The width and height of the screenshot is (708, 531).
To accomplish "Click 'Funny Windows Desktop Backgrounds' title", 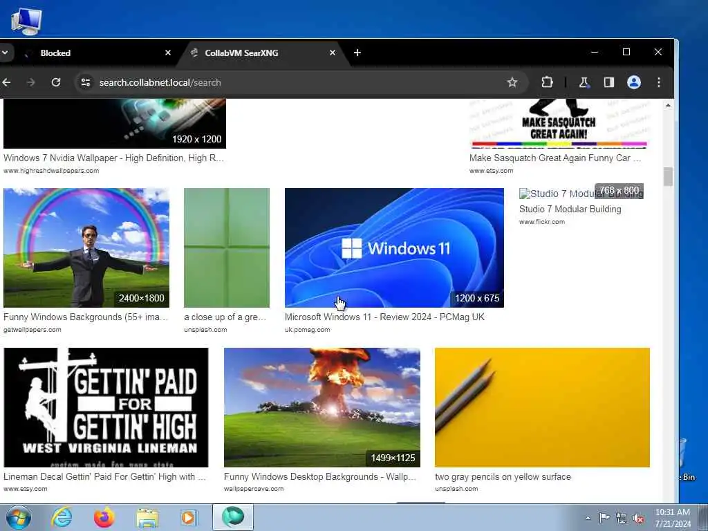I will point(319,477).
